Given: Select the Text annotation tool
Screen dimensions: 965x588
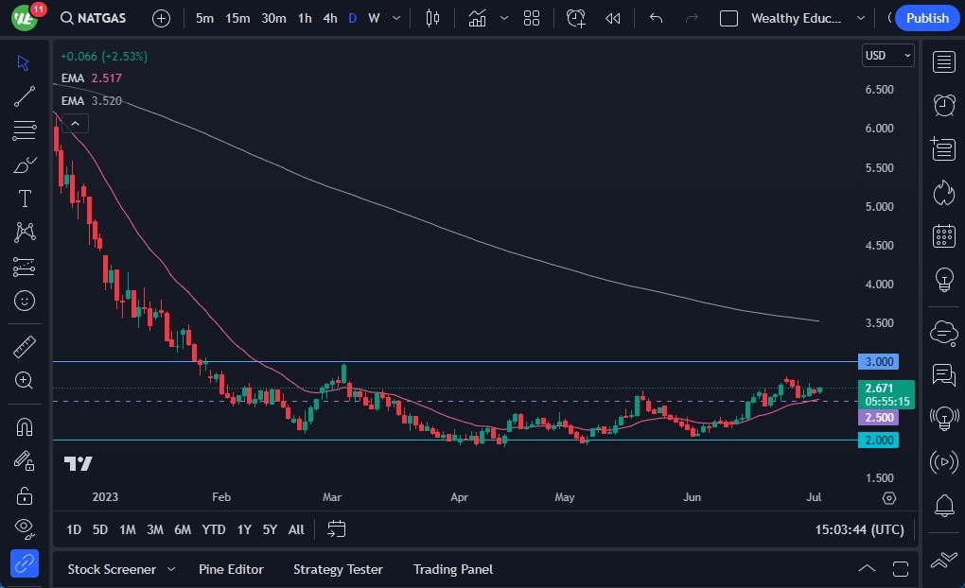Looking at the screenshot, I should (24, 199).
